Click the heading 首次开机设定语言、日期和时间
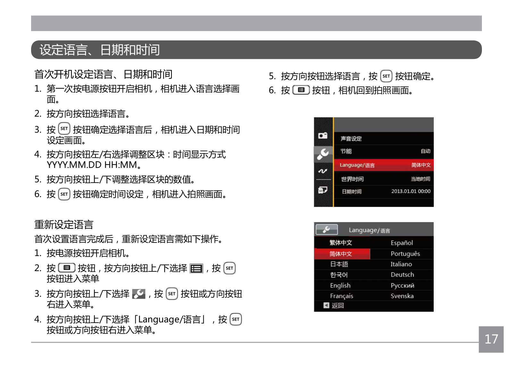The height and width of the screenshot is (373, 513). [103, 74]
